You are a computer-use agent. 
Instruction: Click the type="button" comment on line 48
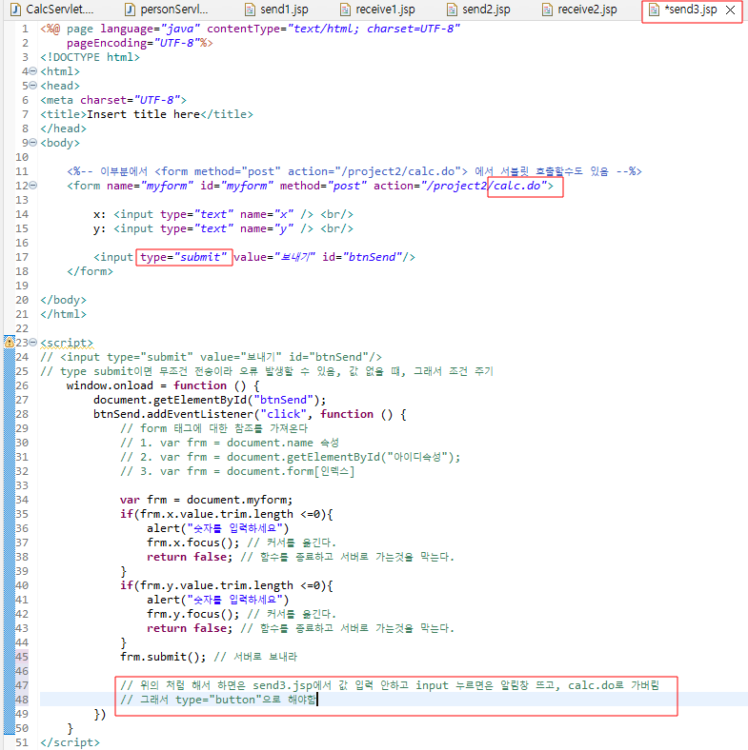218,700
